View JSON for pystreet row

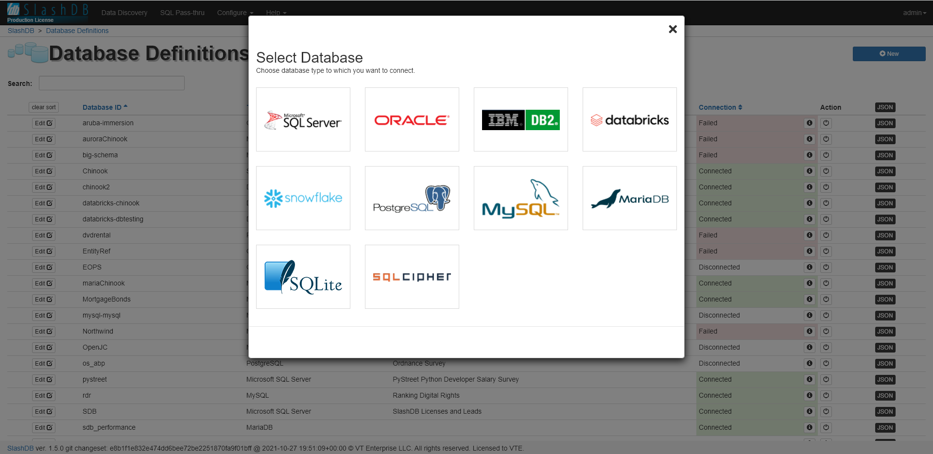pyautogui.click(x=885, y=380)
